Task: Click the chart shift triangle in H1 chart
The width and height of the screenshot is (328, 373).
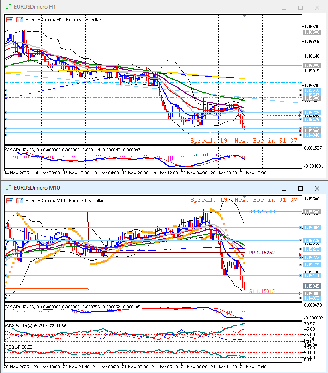Action: (x=244, y=16)
